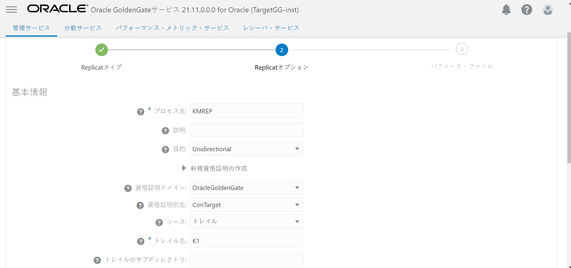
Task: Open the header help icon
Action: [x=527, y=10]
